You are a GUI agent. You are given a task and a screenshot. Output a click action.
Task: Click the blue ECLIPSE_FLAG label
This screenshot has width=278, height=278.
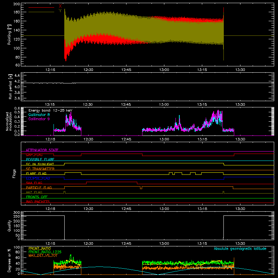tap(38, 178)
